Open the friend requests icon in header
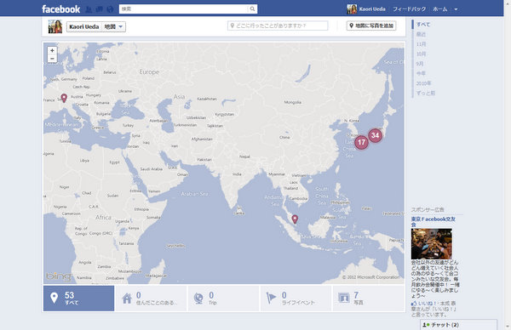The height and width of the screenshot is (330, 511). pos(89,9)
